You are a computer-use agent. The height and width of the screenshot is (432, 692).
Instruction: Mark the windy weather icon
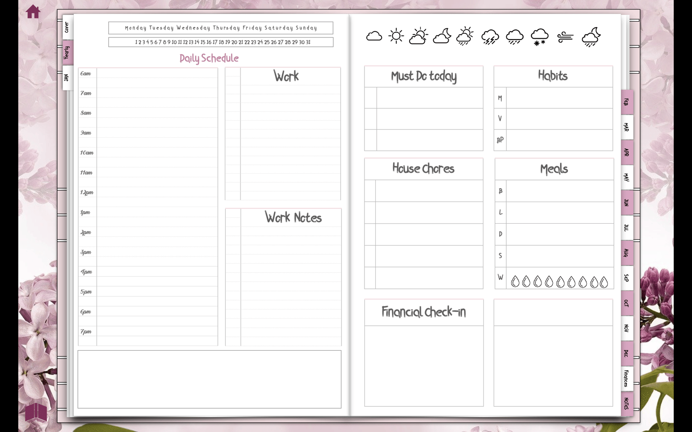[x=565, y=37]
